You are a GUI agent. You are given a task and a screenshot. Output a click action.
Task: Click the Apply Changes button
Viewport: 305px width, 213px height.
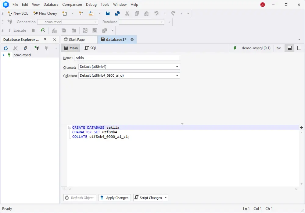[x=115, y=198]
